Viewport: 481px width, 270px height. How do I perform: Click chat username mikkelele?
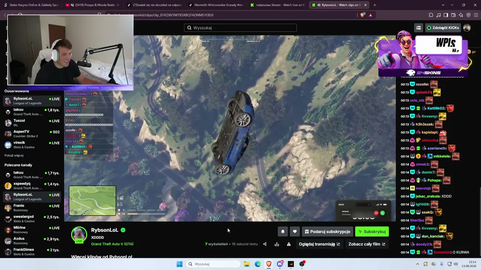[x=442, y=156]
